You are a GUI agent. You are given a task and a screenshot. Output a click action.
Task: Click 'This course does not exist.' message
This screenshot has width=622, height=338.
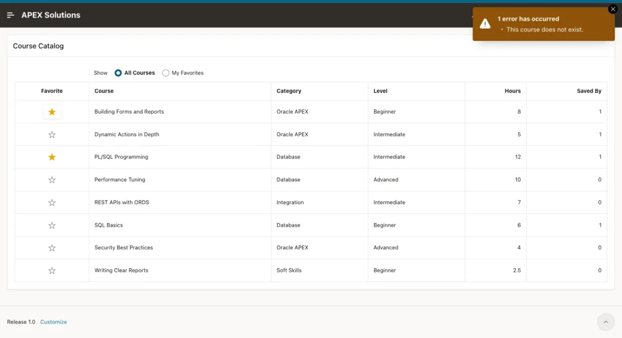coord(545,29)
